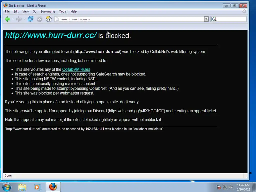Open the volume speaker tray icon
The height and width of the screenshot is (192, 256).
(230, 187)
